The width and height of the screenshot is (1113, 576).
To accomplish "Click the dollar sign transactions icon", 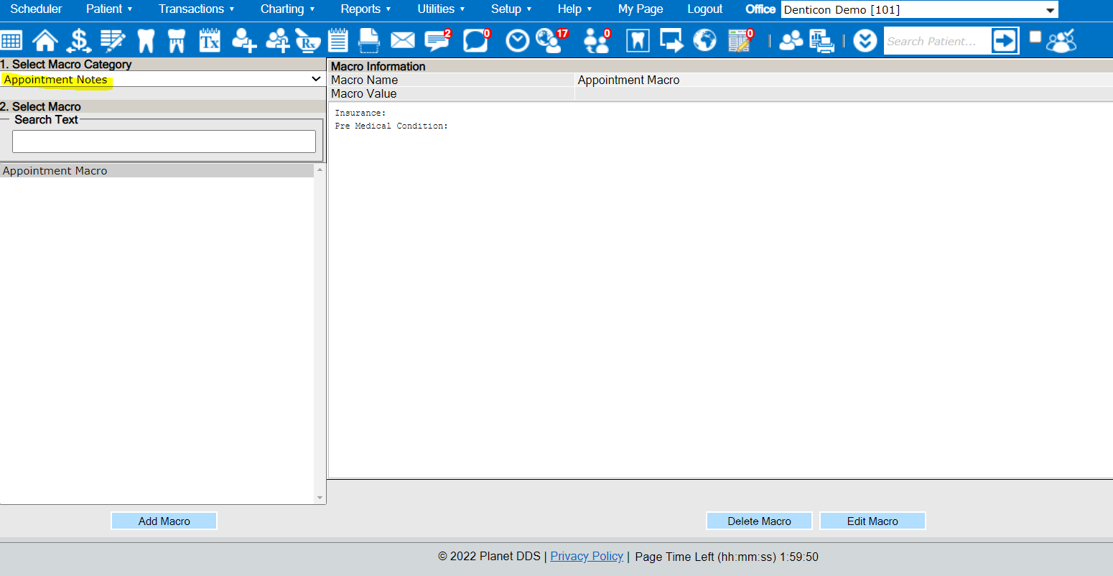I will pyautogui.click(x=78, y=40).
